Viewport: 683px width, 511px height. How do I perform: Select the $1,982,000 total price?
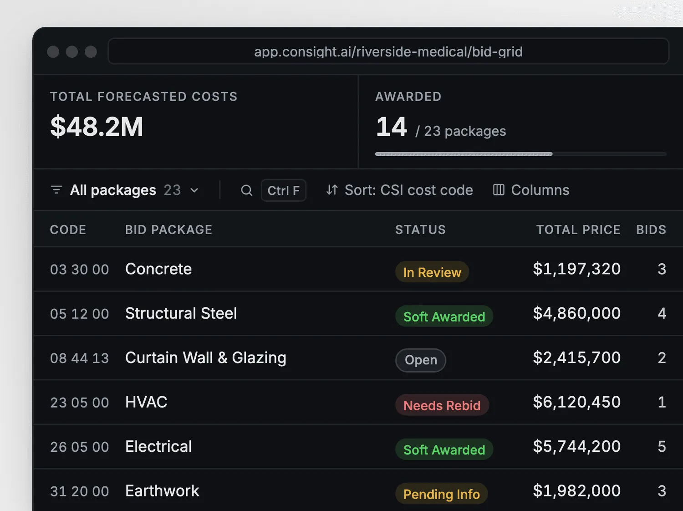point(576,491)
